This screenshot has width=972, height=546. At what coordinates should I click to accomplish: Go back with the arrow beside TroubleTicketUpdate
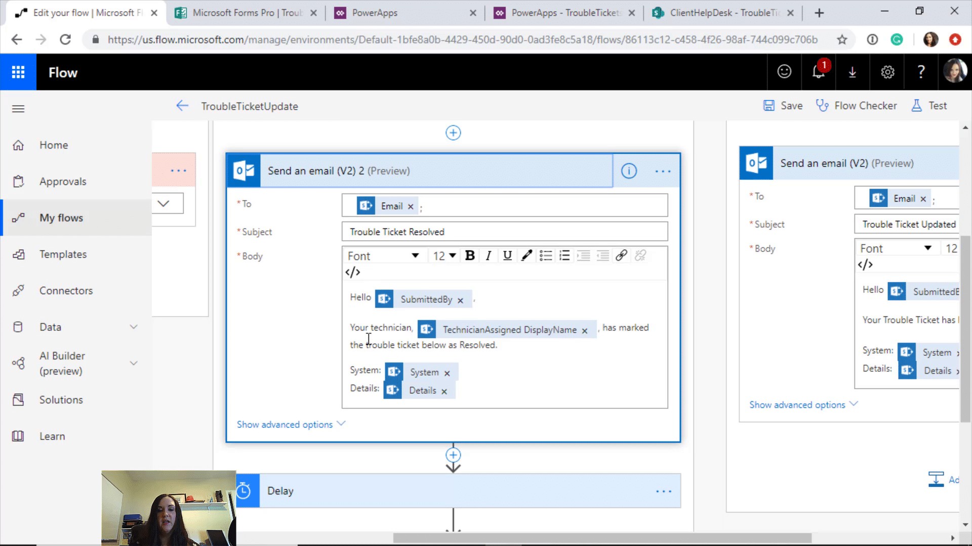pos(182,106)
